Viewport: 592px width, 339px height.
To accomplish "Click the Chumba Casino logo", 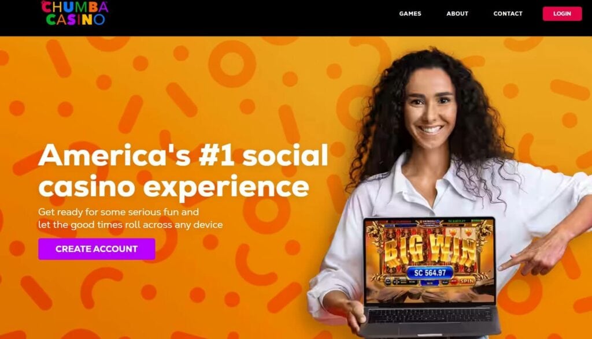I will coord(75,13).
